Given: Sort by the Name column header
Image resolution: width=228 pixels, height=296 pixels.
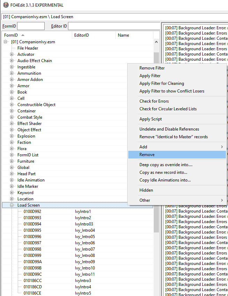Looking at the screenshot, I should pos(135,35).
